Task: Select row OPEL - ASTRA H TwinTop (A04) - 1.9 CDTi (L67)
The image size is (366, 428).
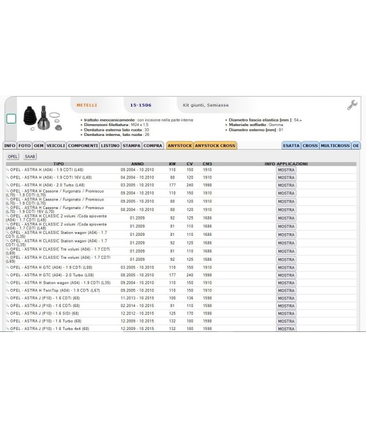Action: coord(181,290)
